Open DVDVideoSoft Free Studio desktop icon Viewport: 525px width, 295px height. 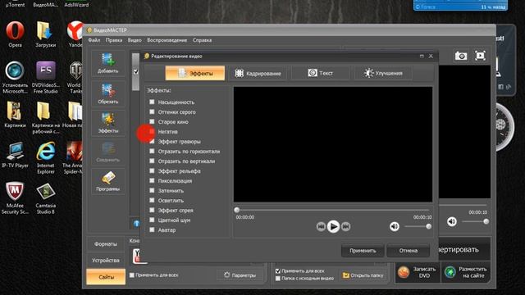pyautogui.click(x=46, y=77)
